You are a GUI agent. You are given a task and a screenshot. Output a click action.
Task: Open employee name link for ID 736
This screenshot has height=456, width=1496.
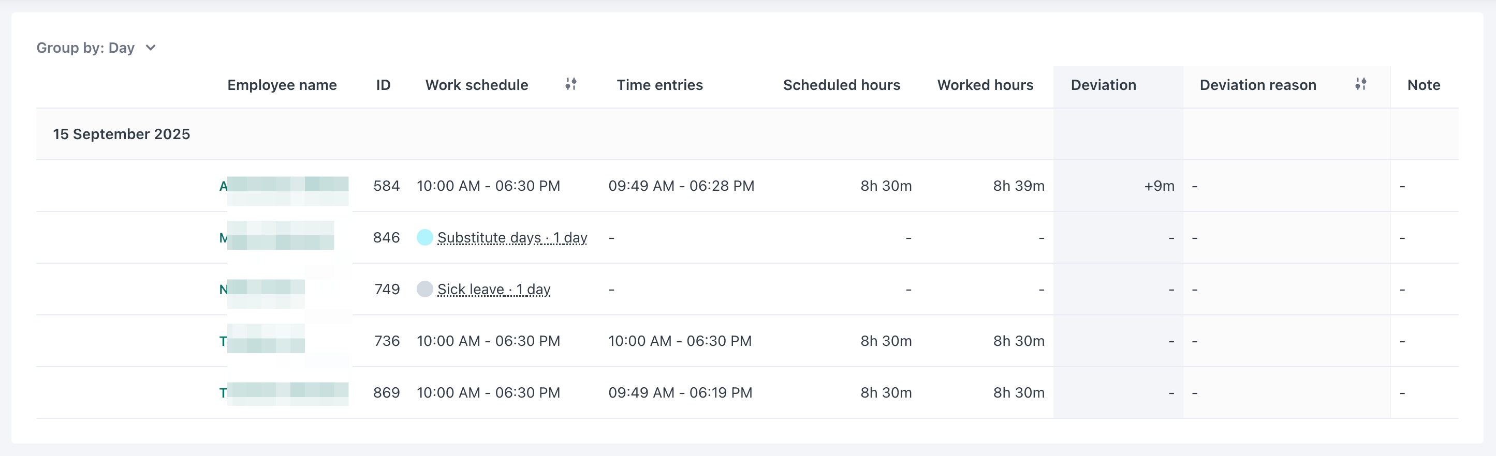click(262, 341)
